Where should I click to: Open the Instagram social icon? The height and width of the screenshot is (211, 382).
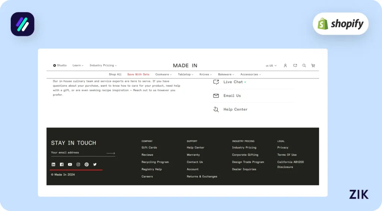[x=78, y=164]
